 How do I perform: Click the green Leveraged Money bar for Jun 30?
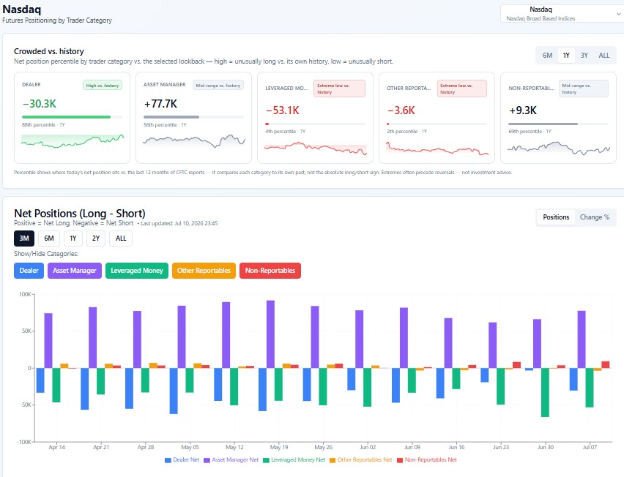point(545,392)
